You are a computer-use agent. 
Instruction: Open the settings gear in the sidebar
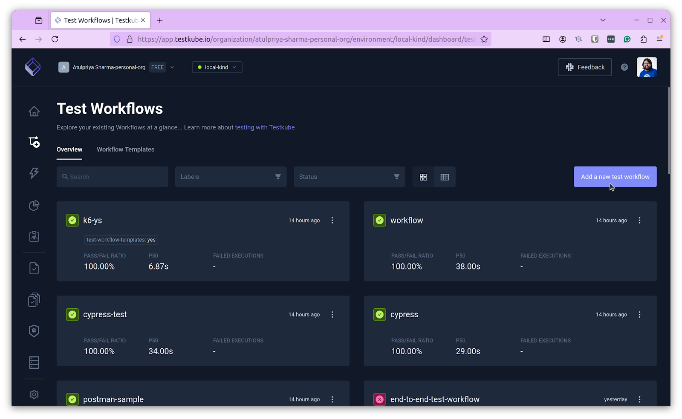(34, 394)
